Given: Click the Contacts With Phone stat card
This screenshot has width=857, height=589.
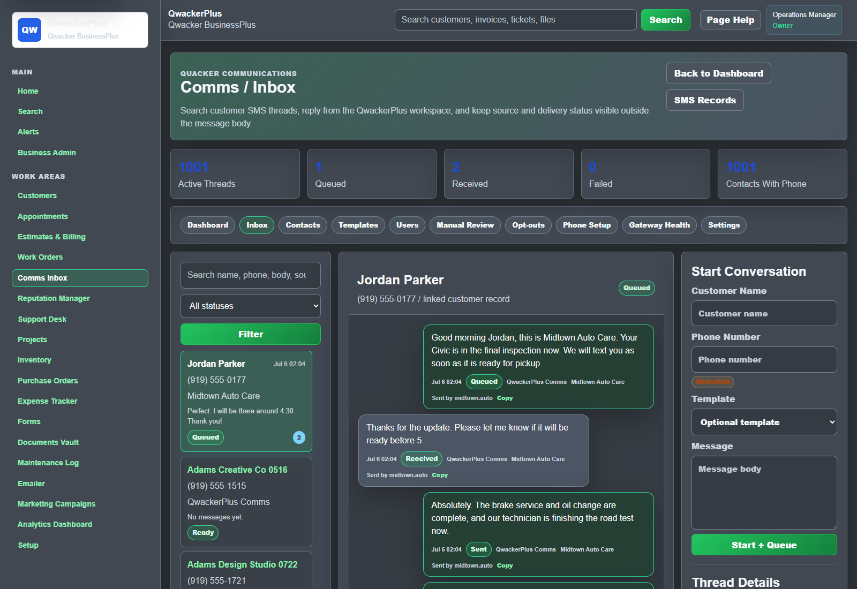Looking at the screenshot, I should tap(782, 174).
